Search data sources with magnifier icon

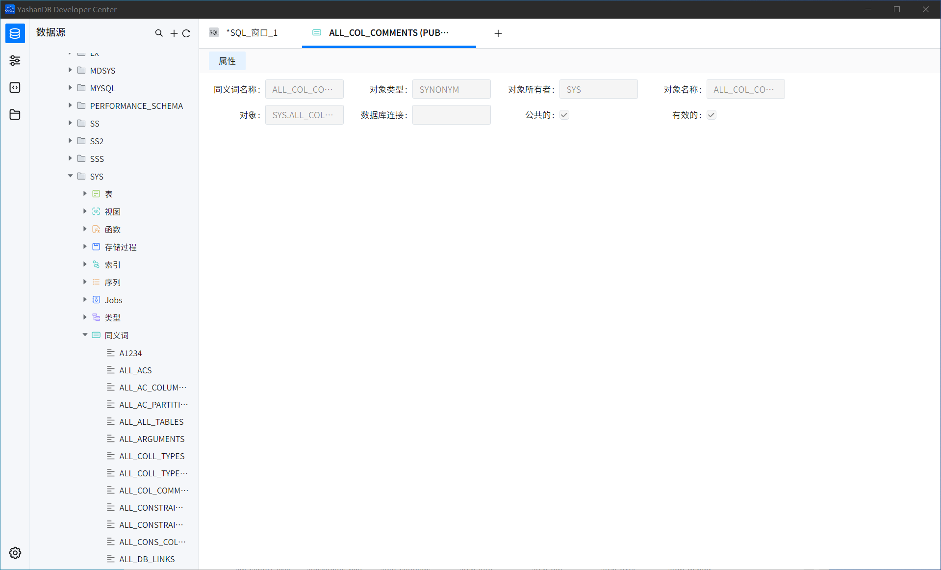pyautogui.click(x=159, y=33)
